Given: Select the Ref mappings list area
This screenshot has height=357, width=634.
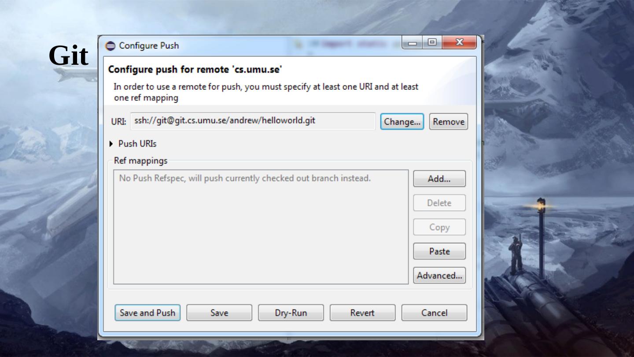Looking at the screenshot, I should coord(261,227).
